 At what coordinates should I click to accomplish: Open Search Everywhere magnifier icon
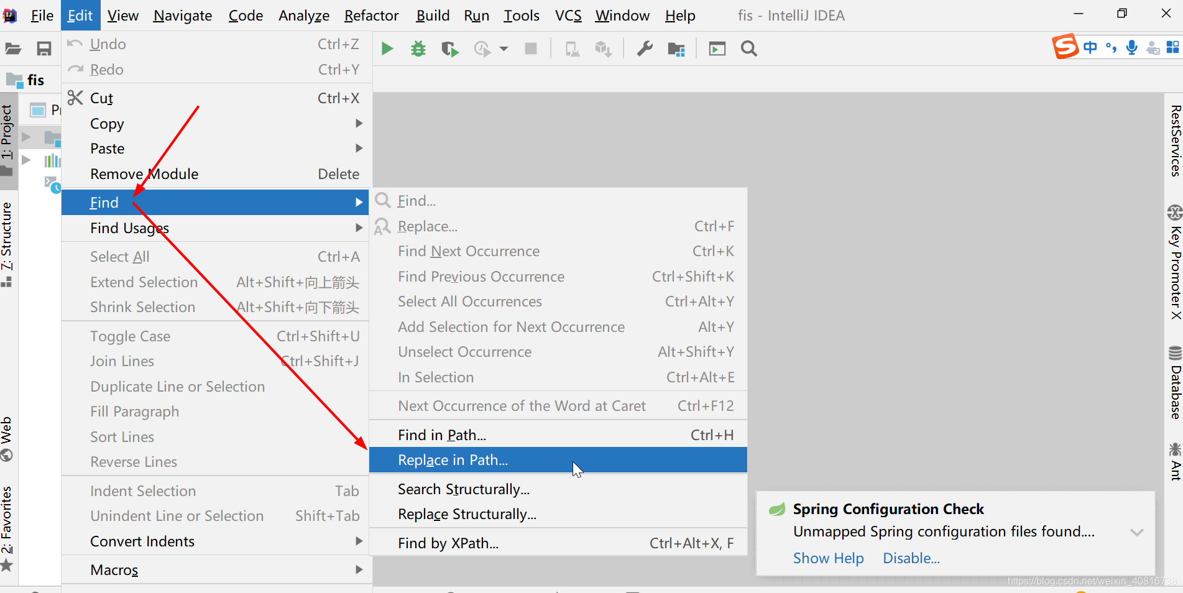click(748, 48)
